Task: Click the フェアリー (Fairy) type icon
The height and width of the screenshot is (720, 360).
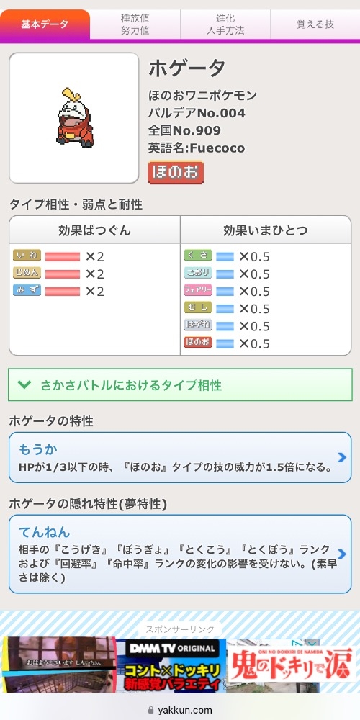Action: pos(198,290)
